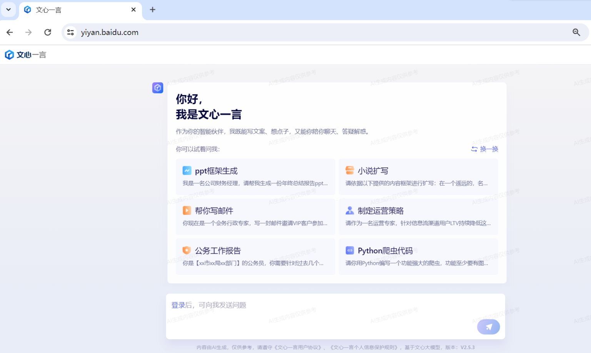The width and height of the screenshot is (591, 353).
Task: Open site information in the address bar
Action: point(70,32)
